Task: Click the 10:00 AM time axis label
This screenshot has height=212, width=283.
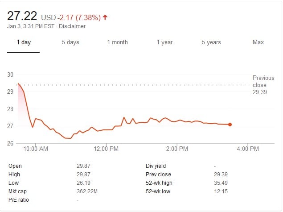Action: point(36,149)
